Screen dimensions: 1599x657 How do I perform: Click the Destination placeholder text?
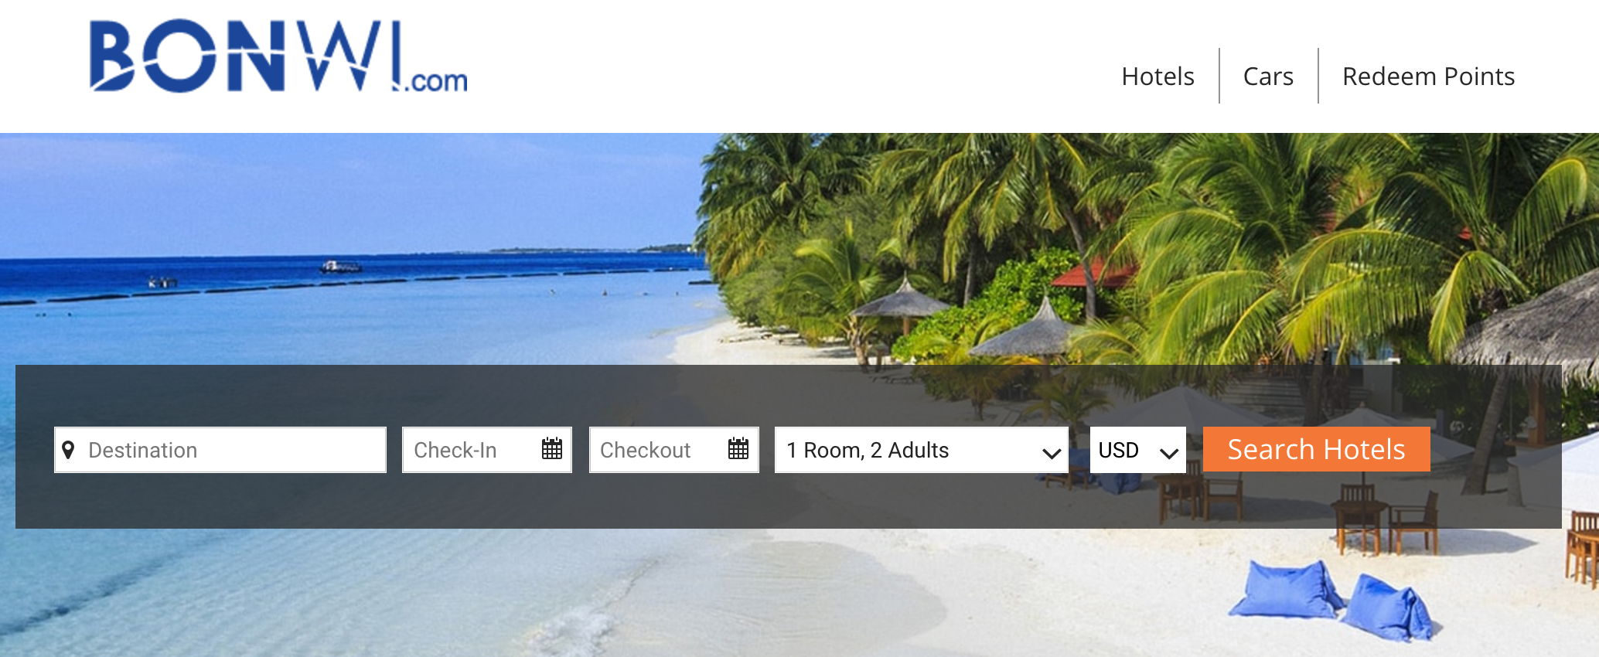pos(143,450)
